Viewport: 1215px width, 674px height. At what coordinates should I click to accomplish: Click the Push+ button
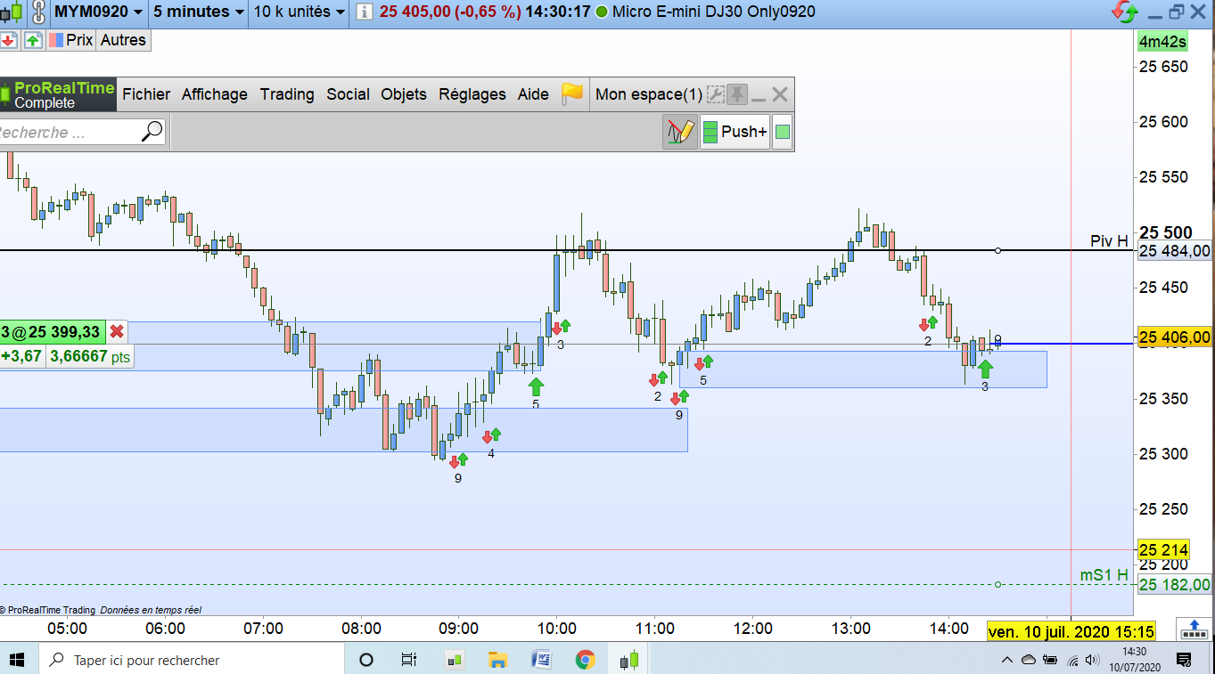[735, 132]
